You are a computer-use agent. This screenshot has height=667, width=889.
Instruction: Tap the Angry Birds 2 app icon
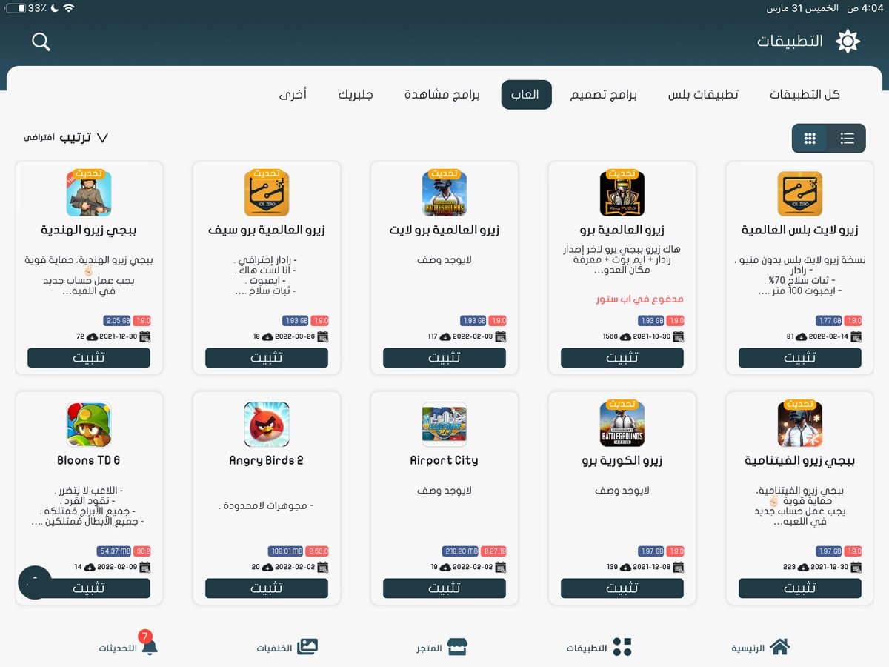(267, 425)
